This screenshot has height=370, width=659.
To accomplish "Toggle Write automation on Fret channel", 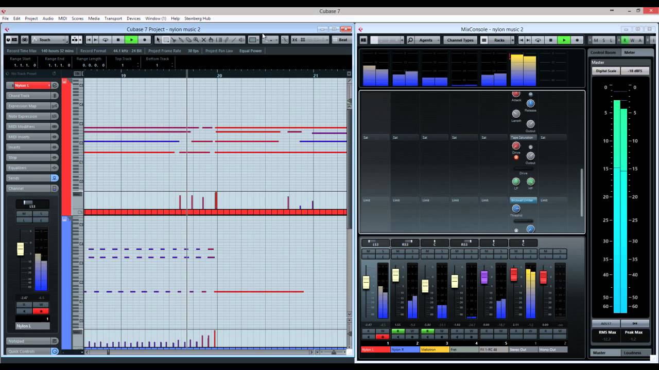I will (471, 331).
